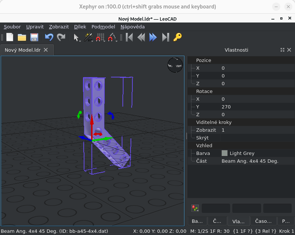Switch to the Časo... panel tab
295x235 pixels.
[x=263, y=221]
